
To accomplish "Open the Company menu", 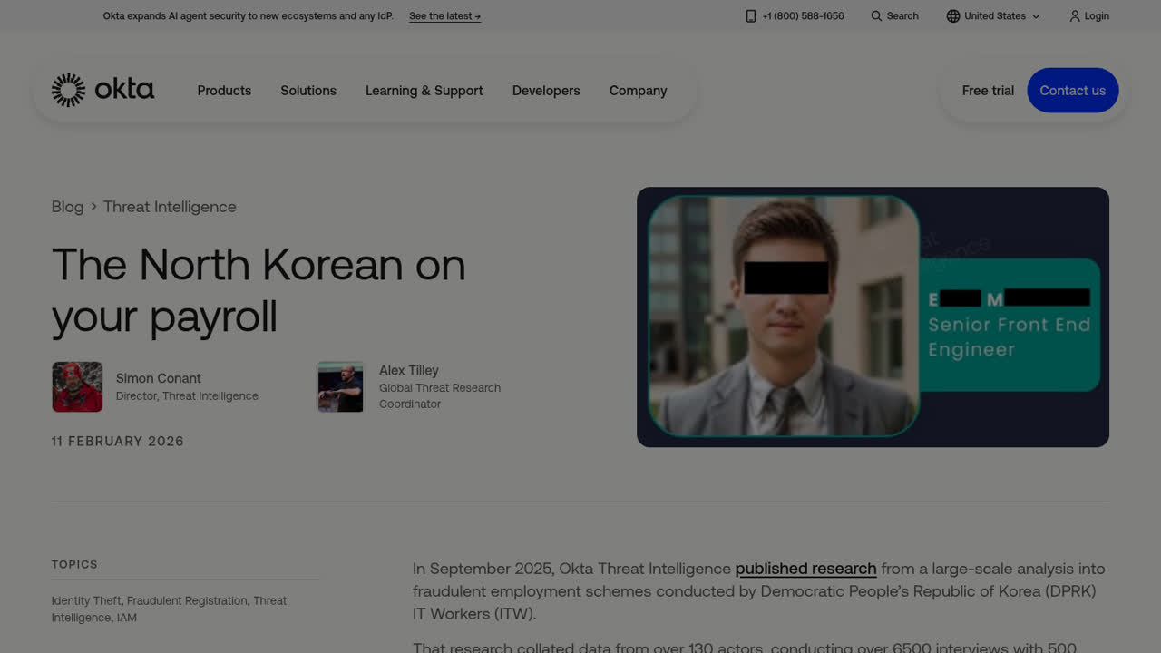I will [x=638, y=91].
